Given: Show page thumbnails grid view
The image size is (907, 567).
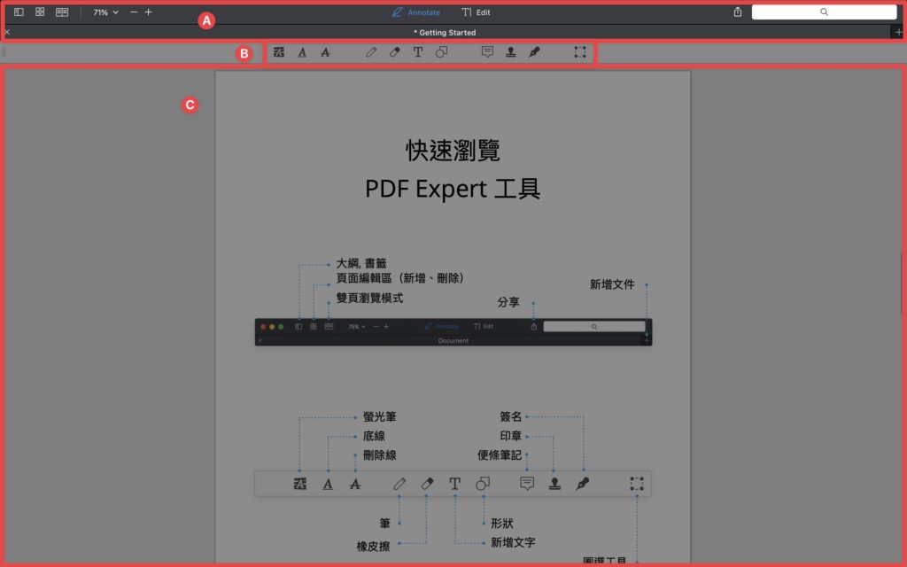Looking at the screenshot, I should click(x=40, y=12).
